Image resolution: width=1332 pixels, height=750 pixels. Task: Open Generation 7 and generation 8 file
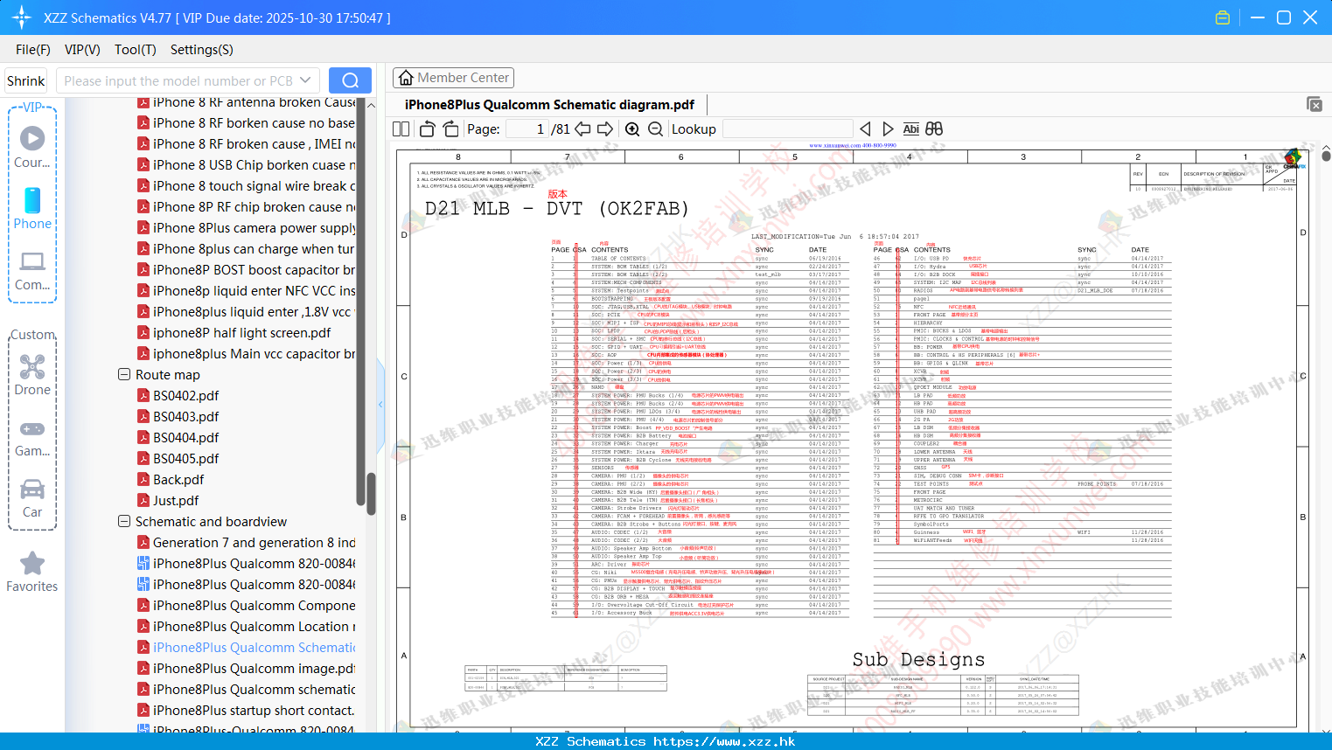coord(247,542)
